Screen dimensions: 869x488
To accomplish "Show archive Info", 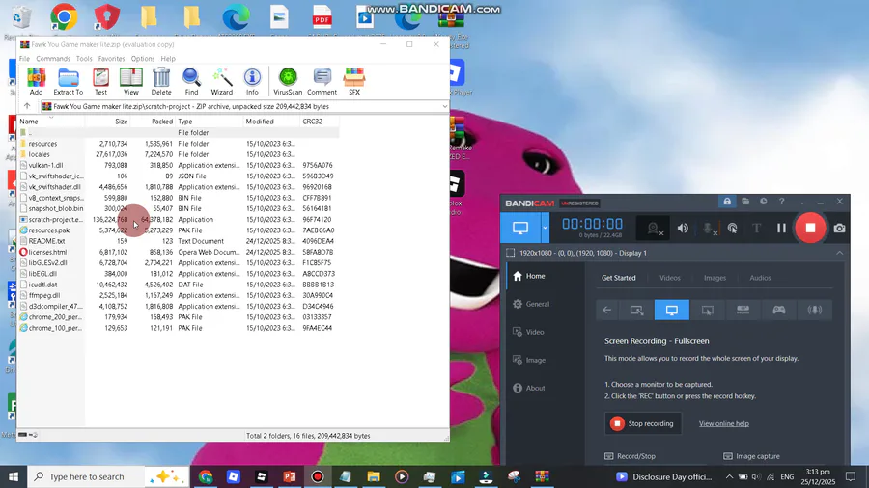I will [x=252, y=81].
